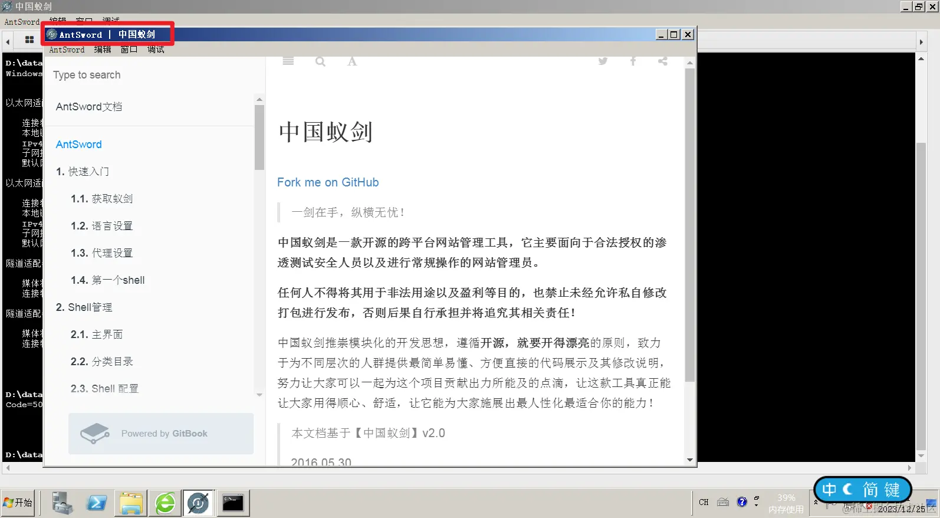Open section 1.2. 语言设置
The width and height of the screenshot is (940, 518).
tap(101, 226)
